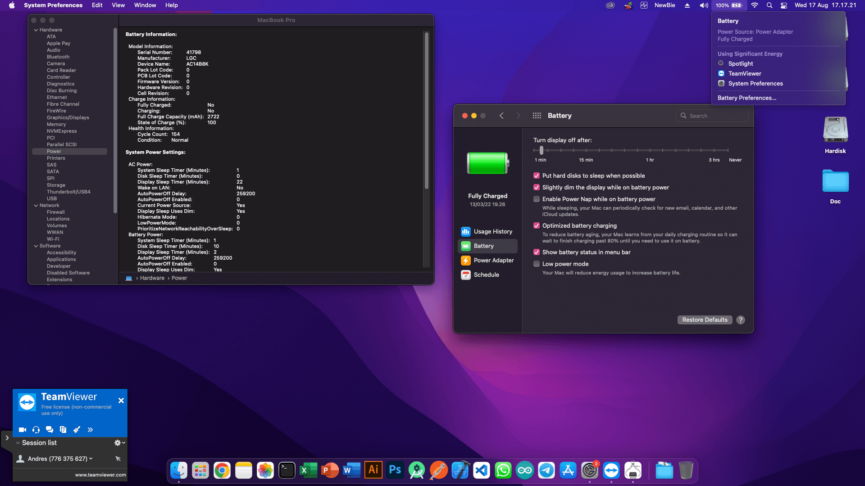Image resolution: width=865 pixels, height=486 pixels.
Task: Adjust Turn display off after slider handle
Action: click(x=541, y=150)
